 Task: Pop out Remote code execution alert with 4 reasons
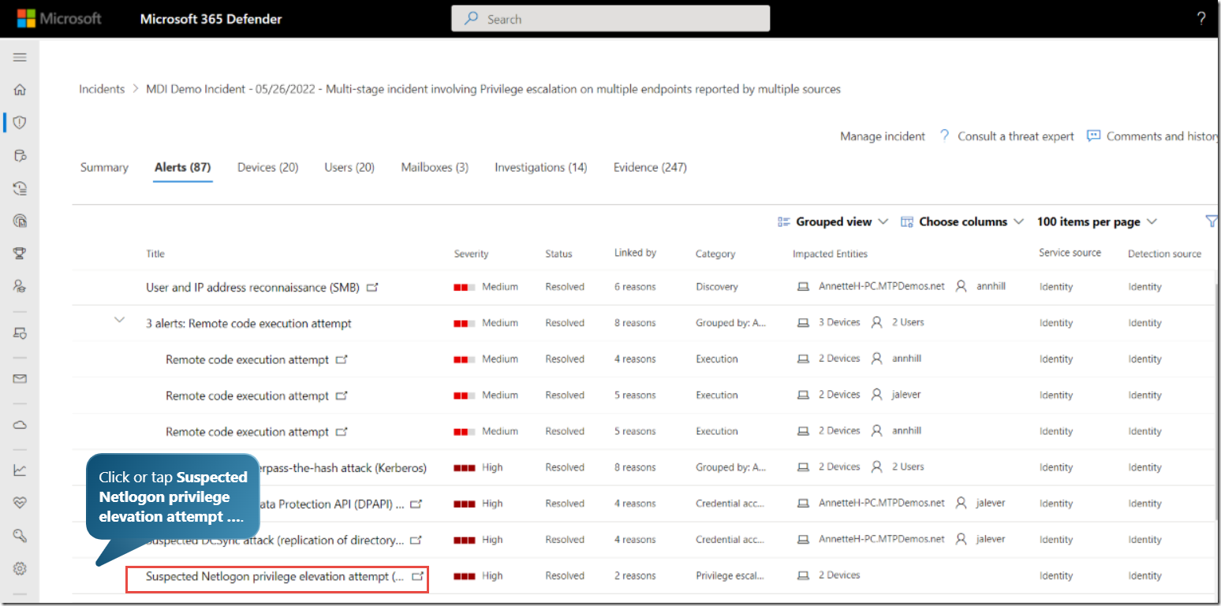click(342, 359)
